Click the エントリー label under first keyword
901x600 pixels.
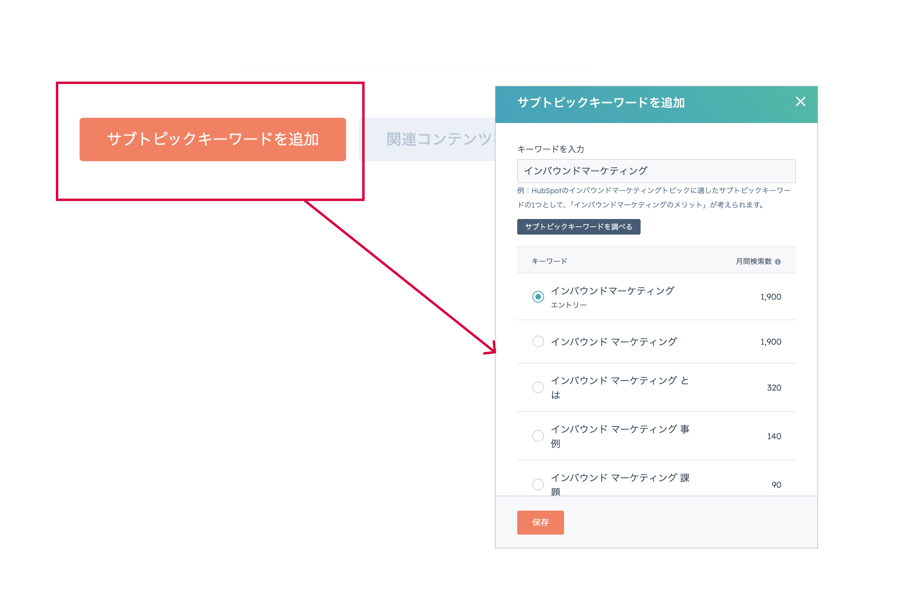(569, 305)
